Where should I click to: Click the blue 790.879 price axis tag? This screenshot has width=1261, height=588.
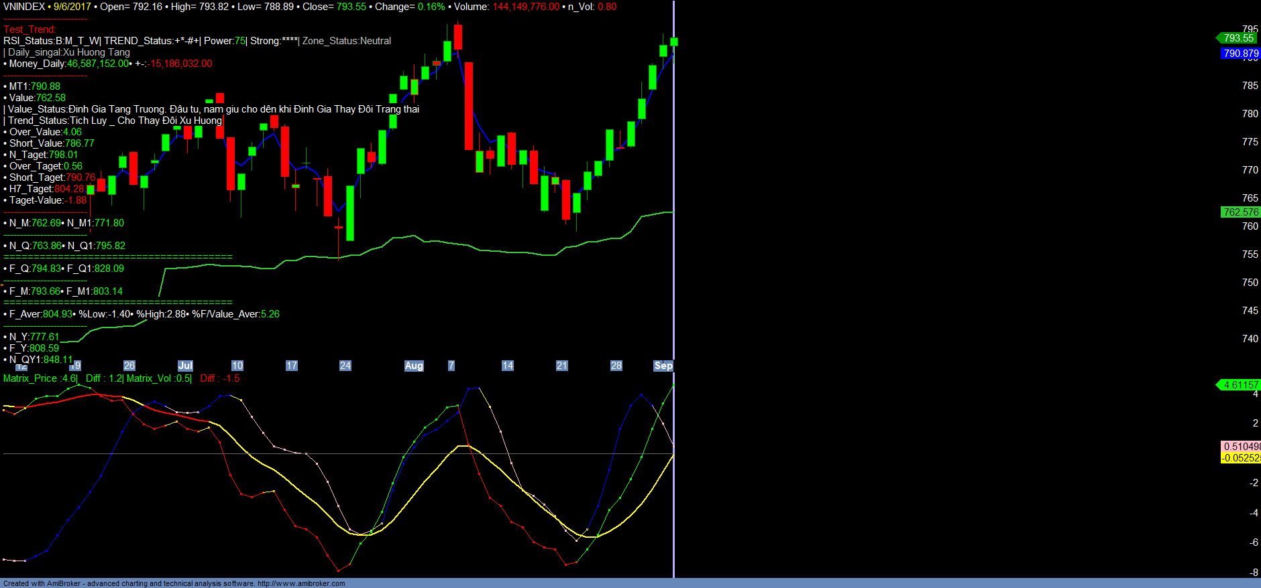point(1240,54)
